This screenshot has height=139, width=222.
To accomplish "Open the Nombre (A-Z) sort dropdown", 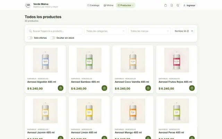I will [183, 31].
